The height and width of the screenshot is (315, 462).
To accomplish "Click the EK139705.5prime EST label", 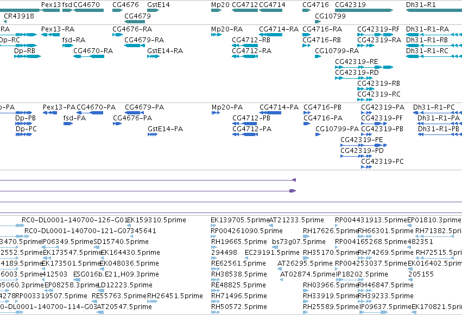I will [x=240, y=220].
